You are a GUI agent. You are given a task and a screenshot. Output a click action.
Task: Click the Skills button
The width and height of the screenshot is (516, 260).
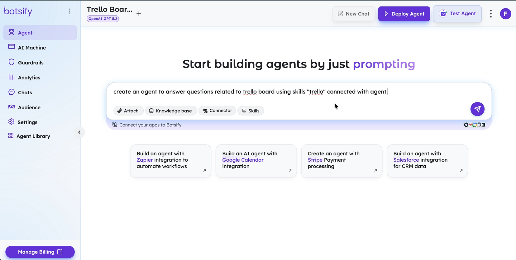click(x=251, y=111)
